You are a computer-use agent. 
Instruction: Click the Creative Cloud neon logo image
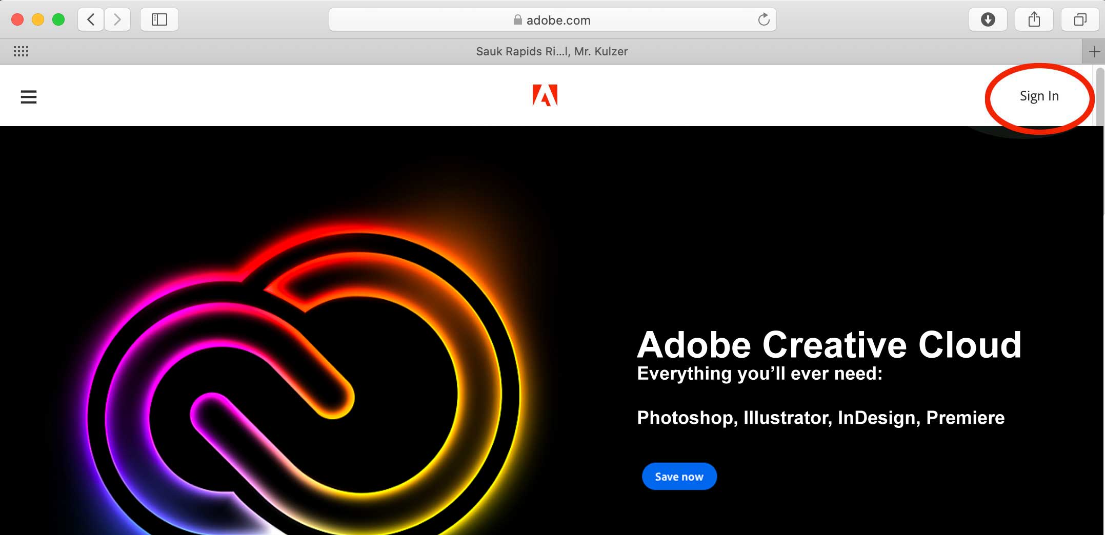click(x=303, y=379)
